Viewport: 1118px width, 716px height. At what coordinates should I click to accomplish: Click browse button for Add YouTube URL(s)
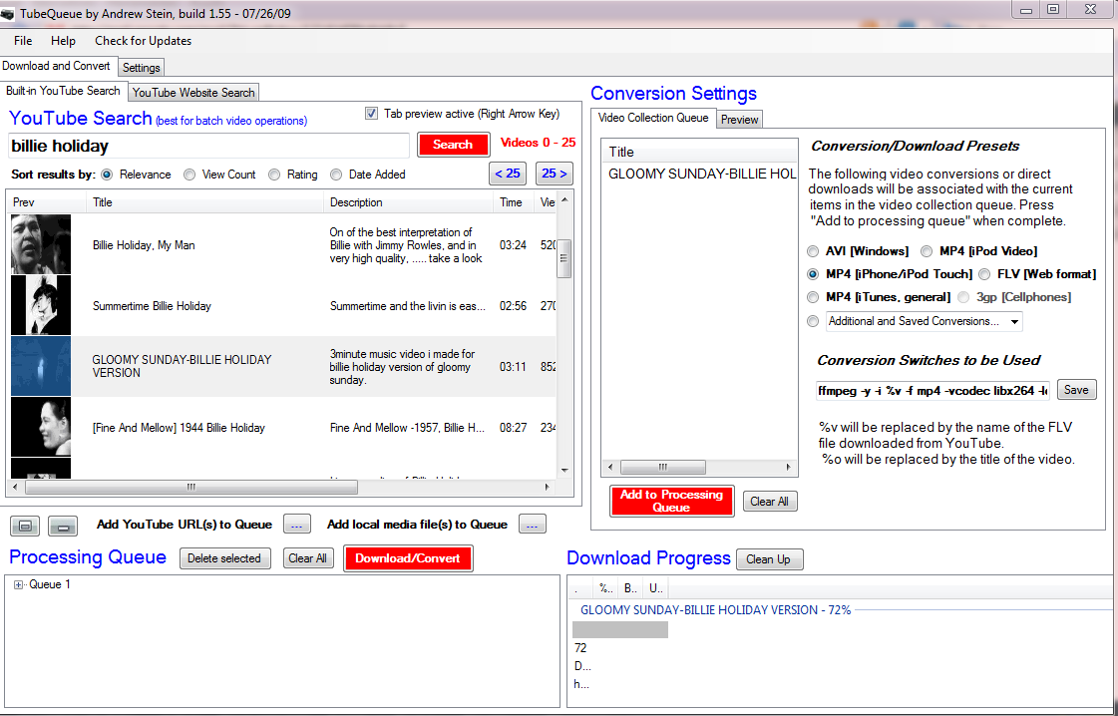(297, 525)
